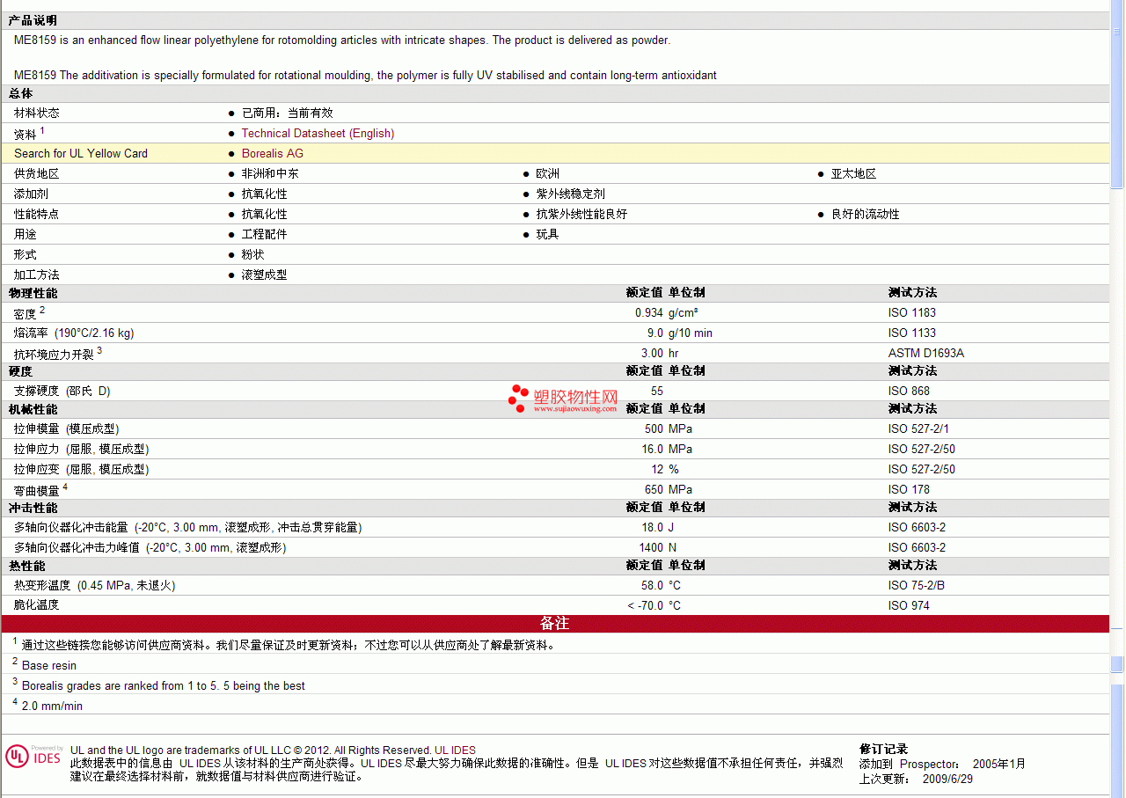Select the 熔流率 (190°C/2.16 kg) label
Image resolution: width=1126 pixels, height=798 pixels.
[74, 333]
